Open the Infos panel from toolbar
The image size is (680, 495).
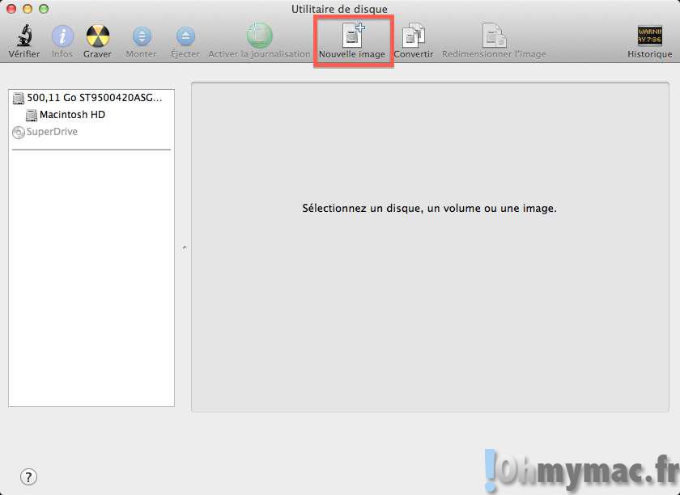(x=62, y=36)
